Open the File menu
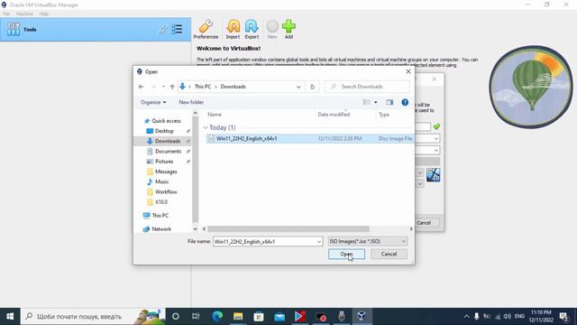The width and height of the screenshot is (577, 325). pos(6,14)
